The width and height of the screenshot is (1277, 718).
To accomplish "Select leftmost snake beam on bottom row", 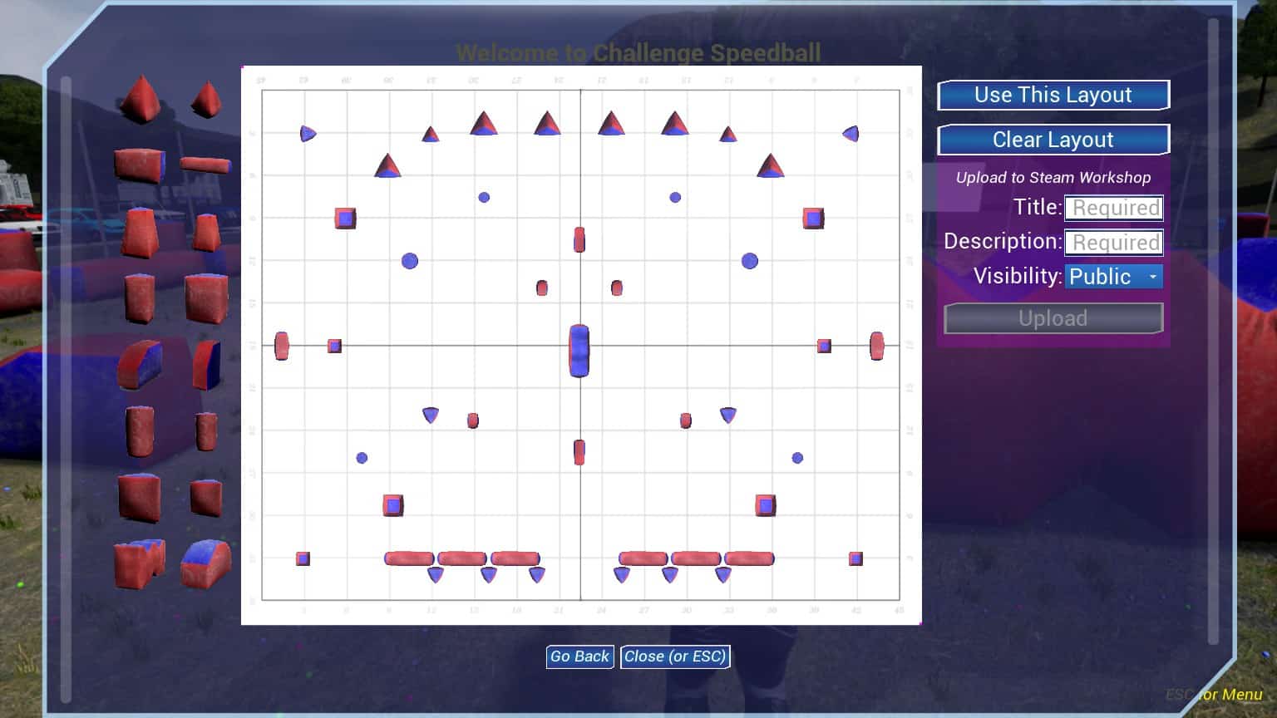I will [x=409, y=558].
